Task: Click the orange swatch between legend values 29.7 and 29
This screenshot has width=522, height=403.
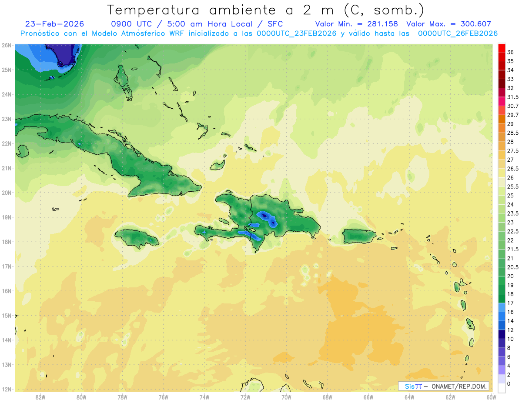Action: coord(502,119)
